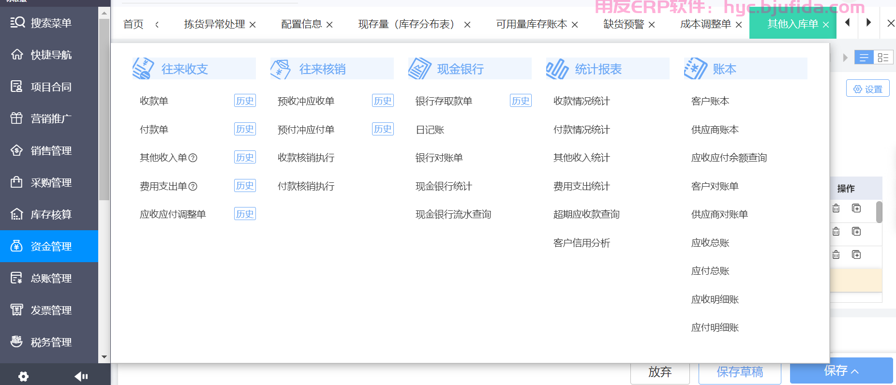Click the 营销推广 gift icon

point(17,118)
